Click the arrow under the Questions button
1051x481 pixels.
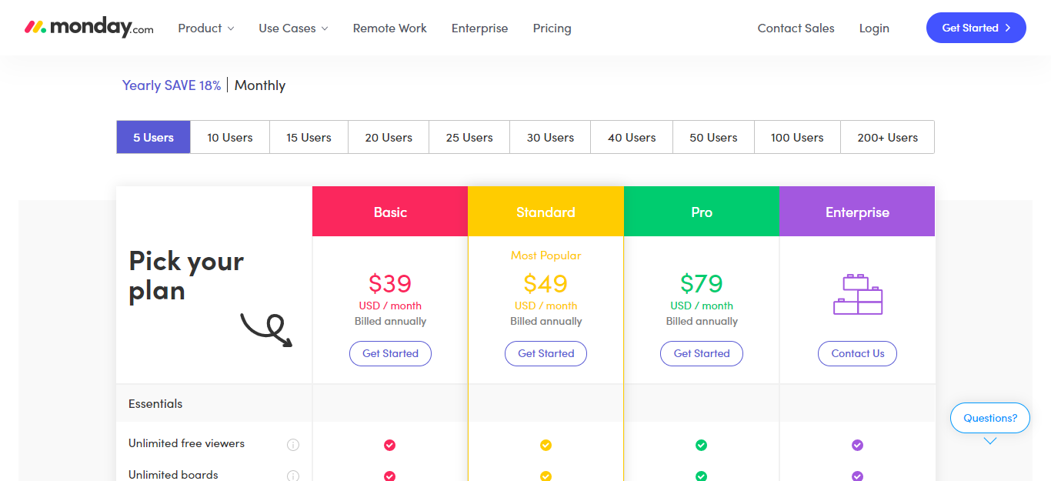click(x=990, y=441)
